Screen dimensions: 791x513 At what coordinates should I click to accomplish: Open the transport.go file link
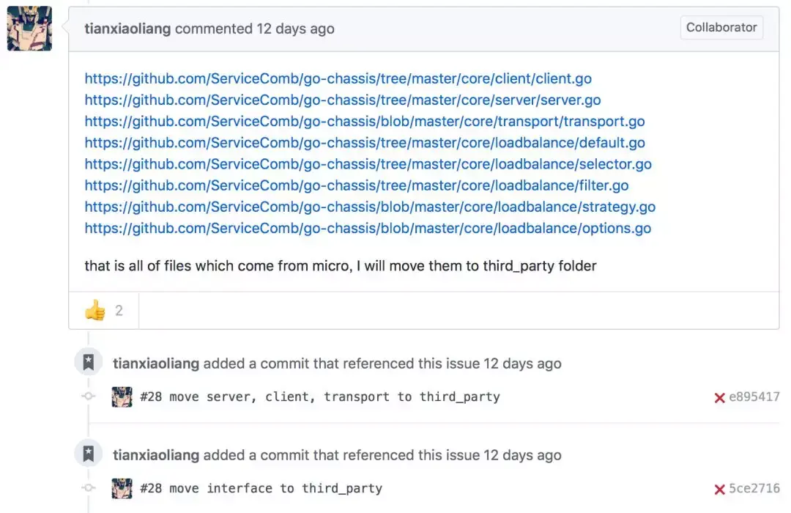(364, 121)
